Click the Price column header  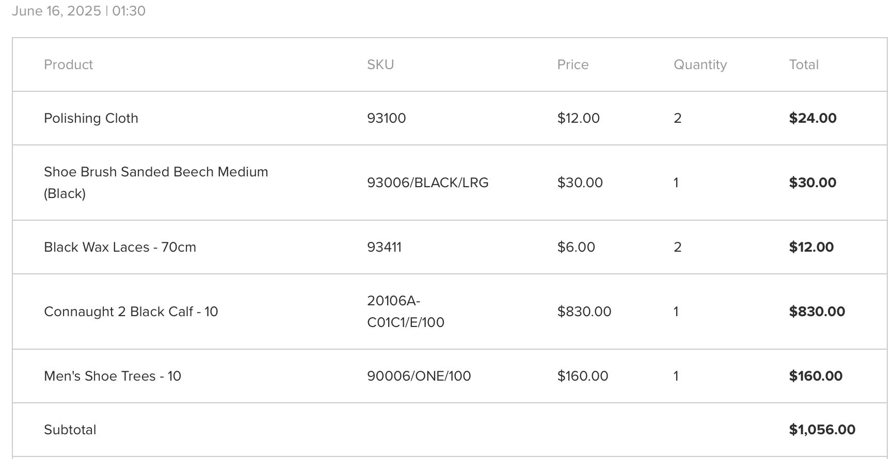tap(572, 64)
